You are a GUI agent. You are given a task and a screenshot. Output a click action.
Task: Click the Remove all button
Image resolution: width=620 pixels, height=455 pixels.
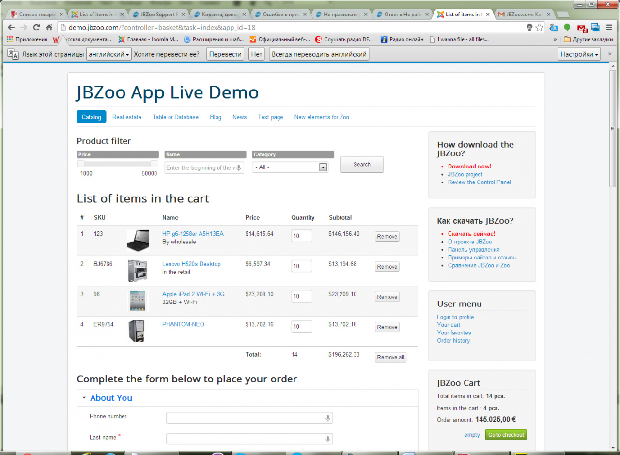[x=390, y=357]
